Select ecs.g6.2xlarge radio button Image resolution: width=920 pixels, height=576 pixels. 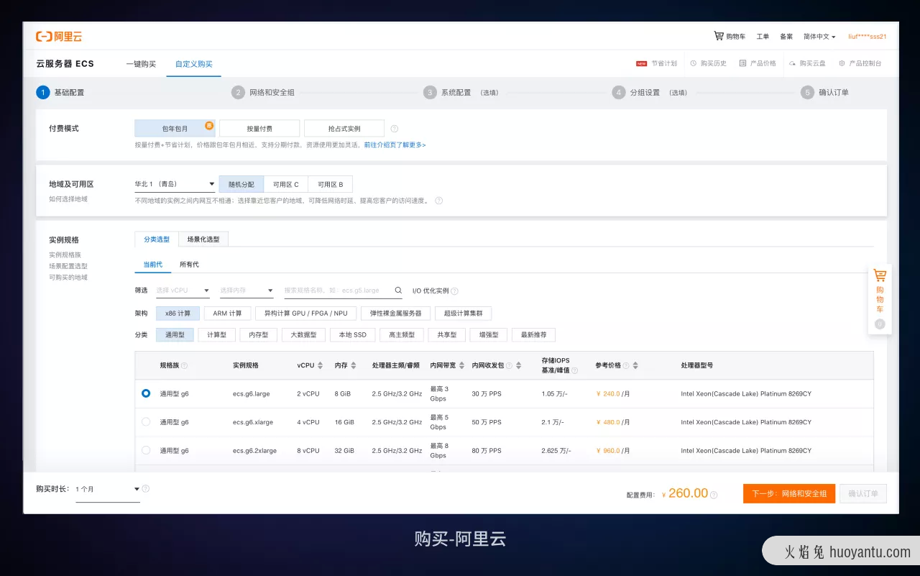tap(146, 450)
